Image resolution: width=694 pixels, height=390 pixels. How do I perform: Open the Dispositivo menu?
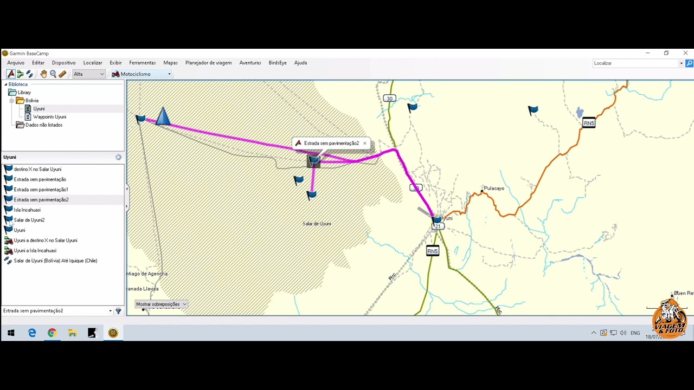[x=64, y=63]
